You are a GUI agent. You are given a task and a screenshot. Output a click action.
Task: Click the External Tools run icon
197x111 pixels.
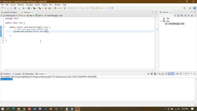coord(40,8)
